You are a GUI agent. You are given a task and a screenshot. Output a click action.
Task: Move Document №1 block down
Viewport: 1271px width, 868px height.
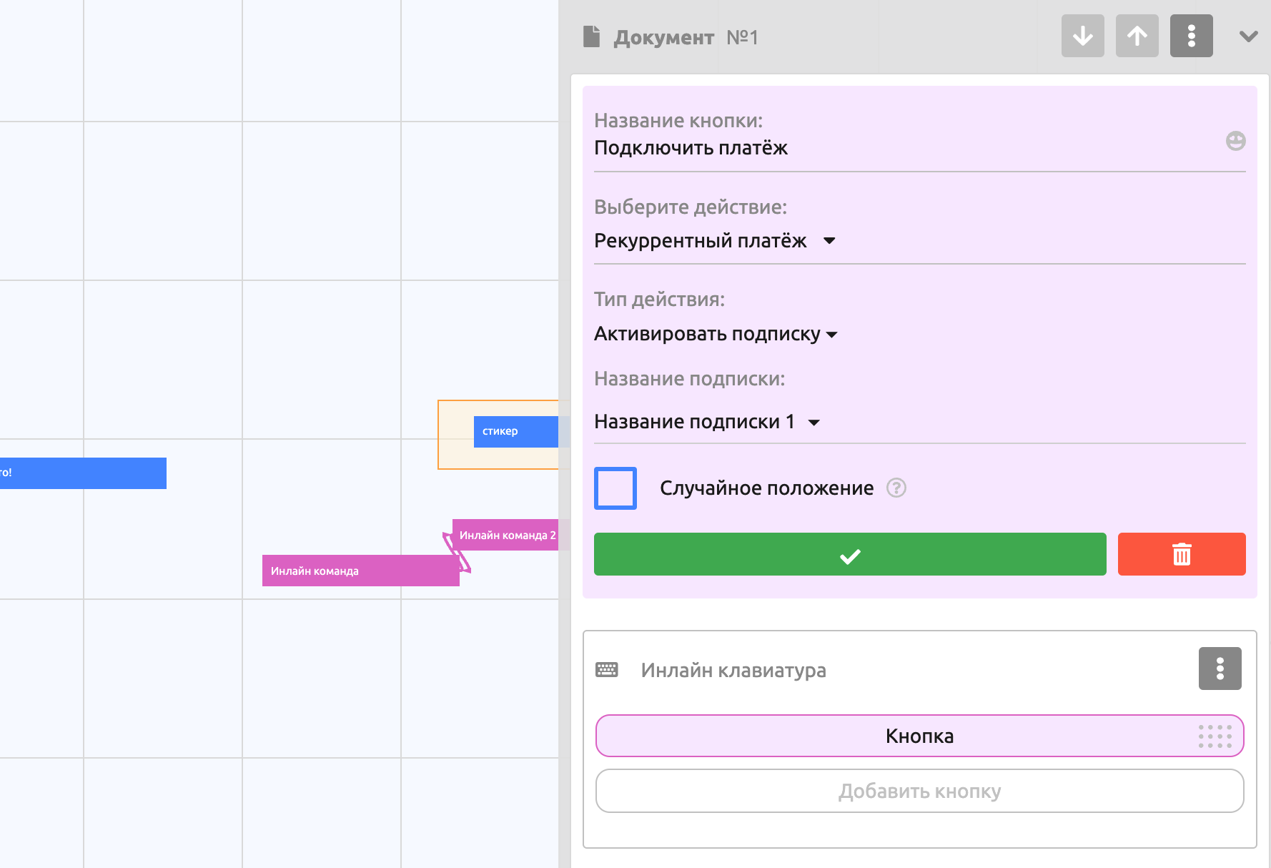pyautogui.click(x=1082, y=36)
